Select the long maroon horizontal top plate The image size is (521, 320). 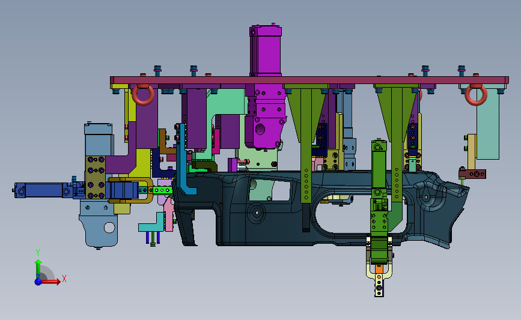[x=309, y=80]
